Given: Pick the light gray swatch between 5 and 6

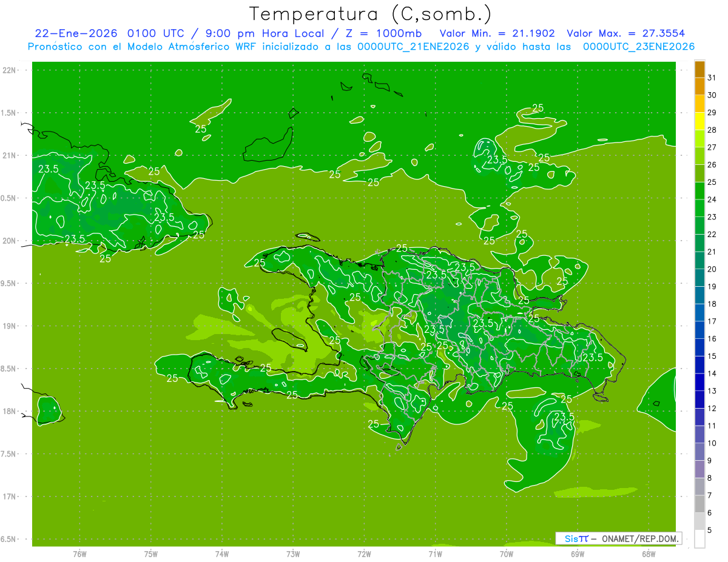Looking at the screenshot, I should point(699,521).
